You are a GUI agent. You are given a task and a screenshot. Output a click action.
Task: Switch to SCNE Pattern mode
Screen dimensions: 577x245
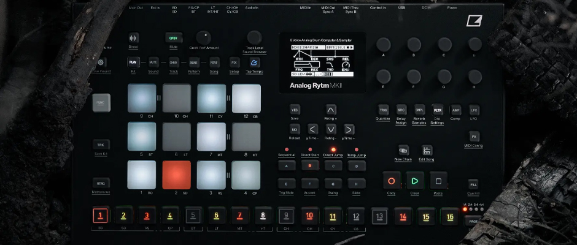[194, 62]
